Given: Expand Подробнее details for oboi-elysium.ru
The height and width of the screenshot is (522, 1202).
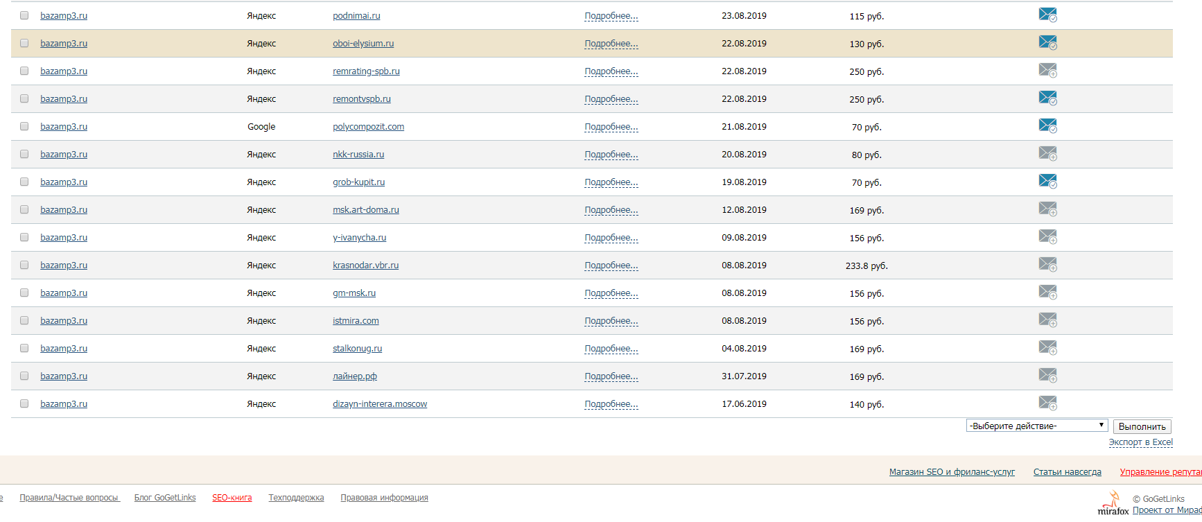Looking at the screenshot, I should [611, 44].
